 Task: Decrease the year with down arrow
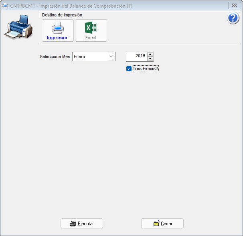click(x=150, y=58)
